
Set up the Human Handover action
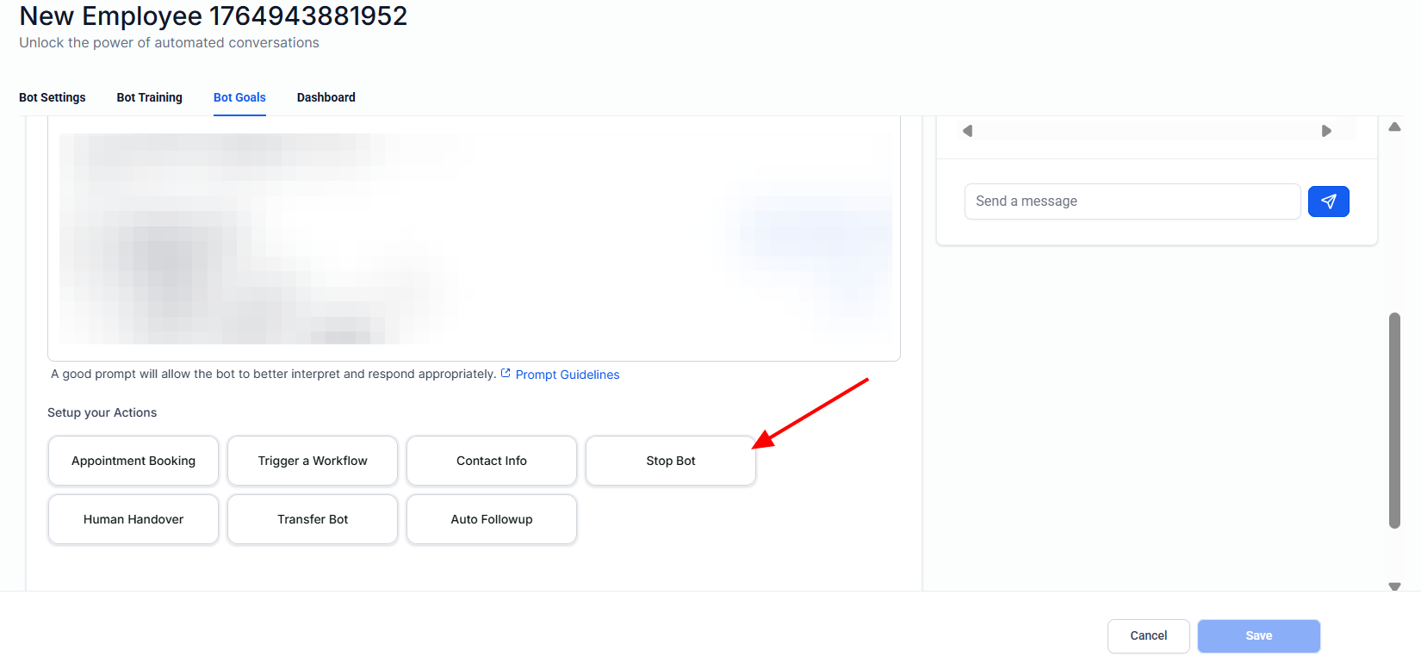click(133, 519)
